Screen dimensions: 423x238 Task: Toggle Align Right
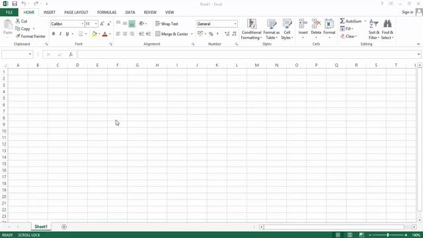pyautogui.click(x=132, y=34)
